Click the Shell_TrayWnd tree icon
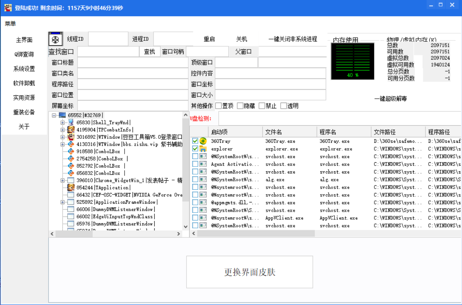This screenshot has height=305, width=462. coord(71,123)
